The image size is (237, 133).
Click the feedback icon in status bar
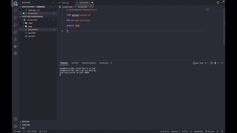click(217, 132)
